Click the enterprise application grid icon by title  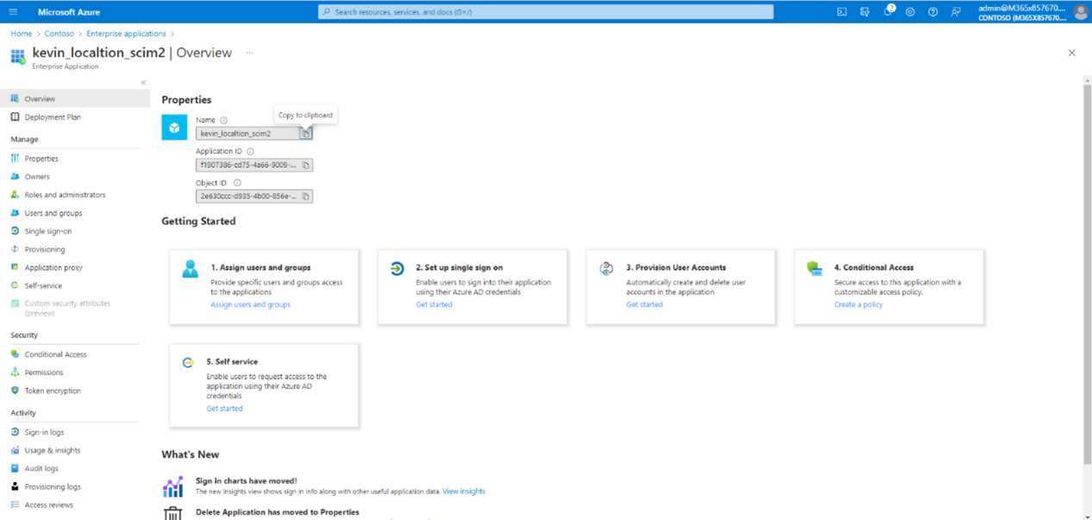click(x=18, y=57)
